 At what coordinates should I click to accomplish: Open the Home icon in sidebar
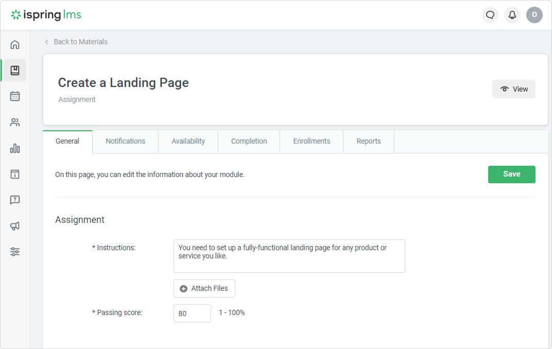(x=15, y=45)
